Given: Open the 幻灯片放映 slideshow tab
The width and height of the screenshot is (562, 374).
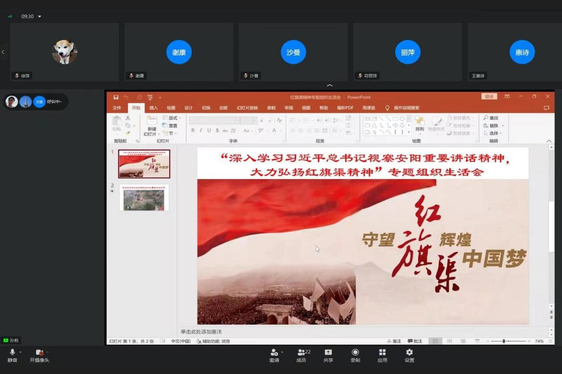Looking at the screenshot, I should (x=247, y=108).
